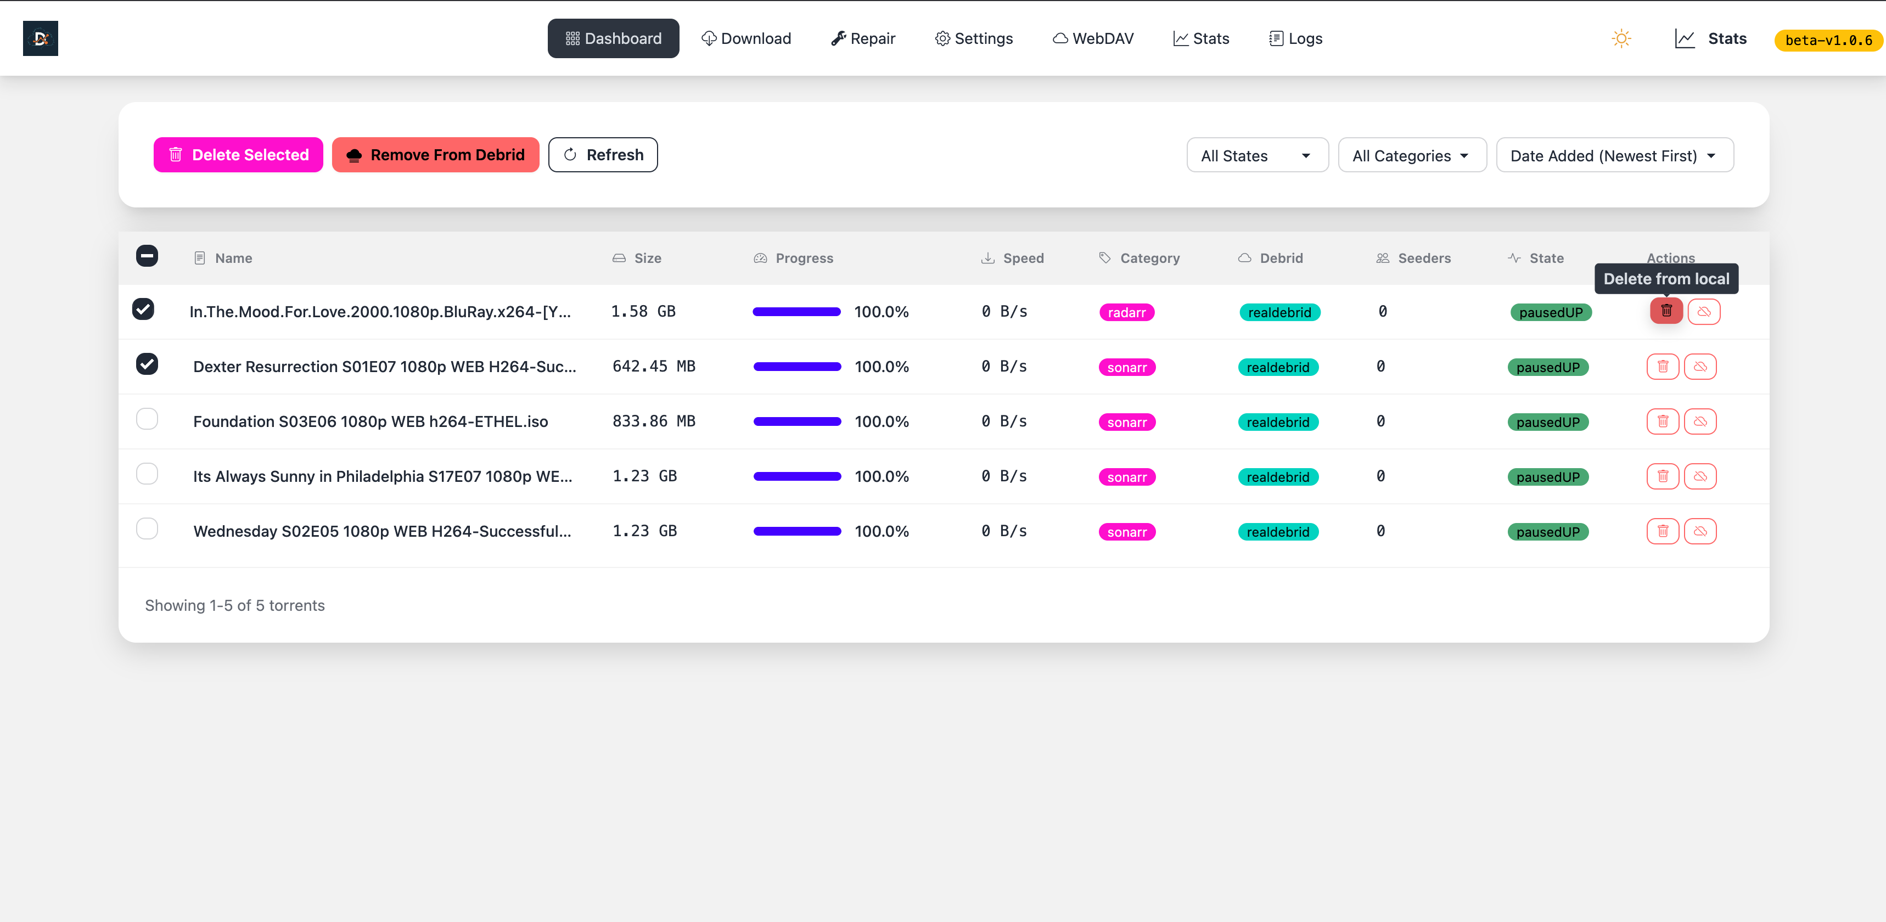Select the Foundation S03E06 torrent checkbox
This screenshot has height=922, width=1886.
(x=147, y=419)
